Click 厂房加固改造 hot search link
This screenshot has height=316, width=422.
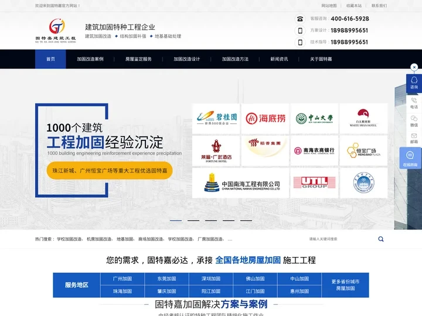click(x=210, y=239)
